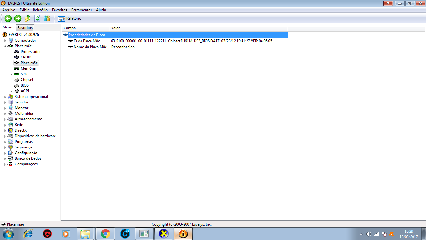Switch to the Menu side tab
The height and width of the screenshot is (240, 426).
click(x=8, y=27)
